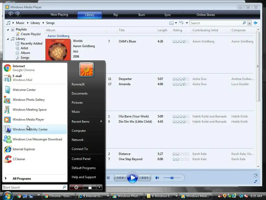Open shutdown options arrow in Start menu
266x200 pixels.
[x=99, y=187]
